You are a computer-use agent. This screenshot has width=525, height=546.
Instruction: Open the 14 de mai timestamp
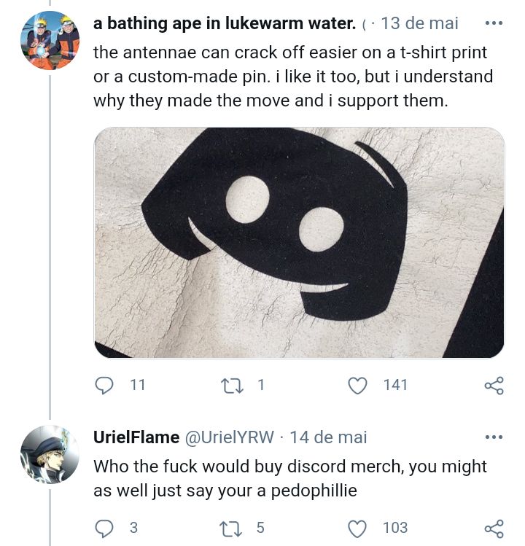pos(329,437)
